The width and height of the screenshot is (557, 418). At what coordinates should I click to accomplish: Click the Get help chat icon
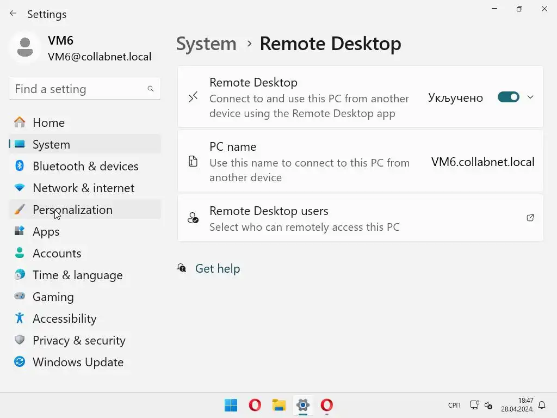182,268
